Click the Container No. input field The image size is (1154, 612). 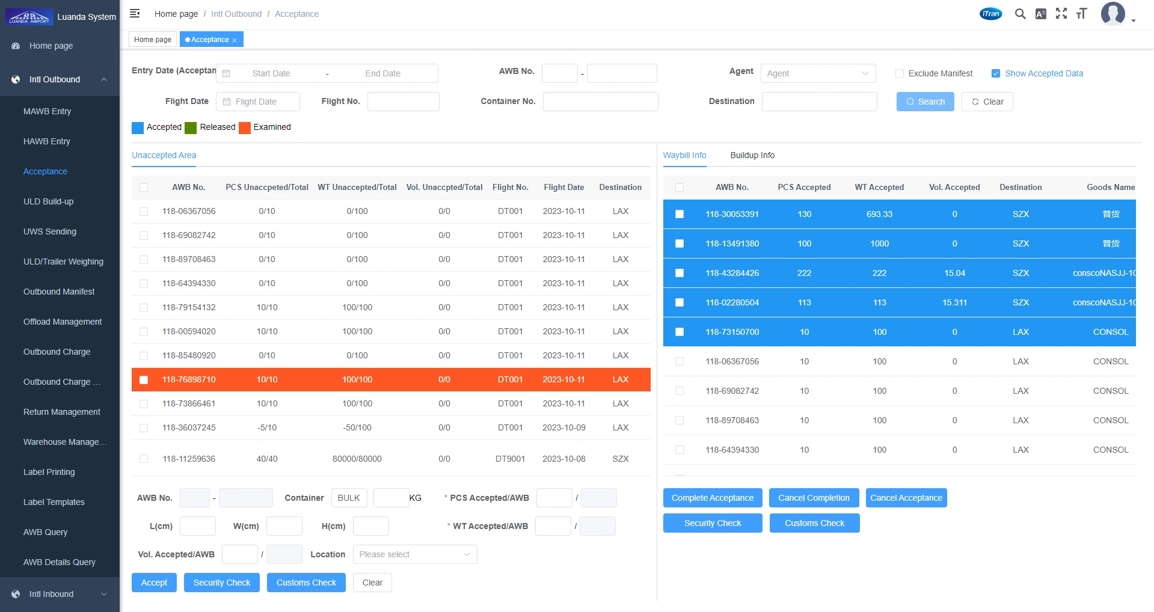point(600,102)
